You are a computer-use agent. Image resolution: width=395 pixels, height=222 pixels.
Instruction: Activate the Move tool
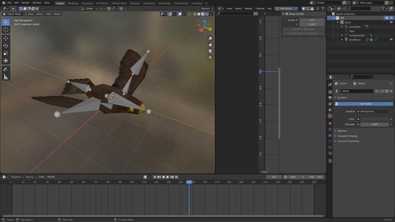tap(6, 38)
